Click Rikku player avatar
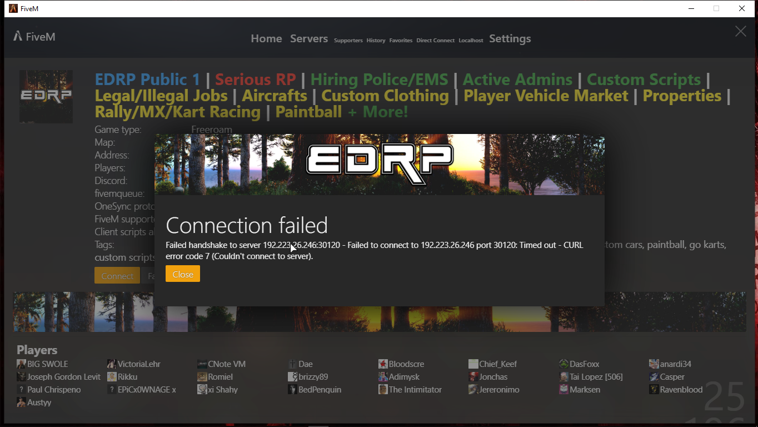Viewport: 758px width, 427px height. 112,377
